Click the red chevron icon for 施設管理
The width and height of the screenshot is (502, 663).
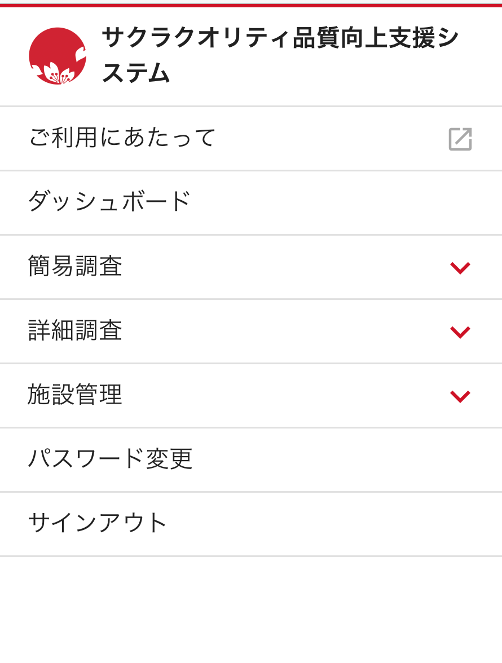[460, 396]
